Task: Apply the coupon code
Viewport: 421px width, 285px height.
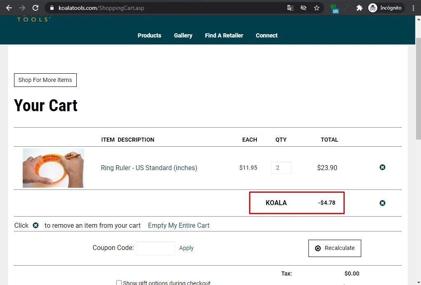Action: pos(186,248)
